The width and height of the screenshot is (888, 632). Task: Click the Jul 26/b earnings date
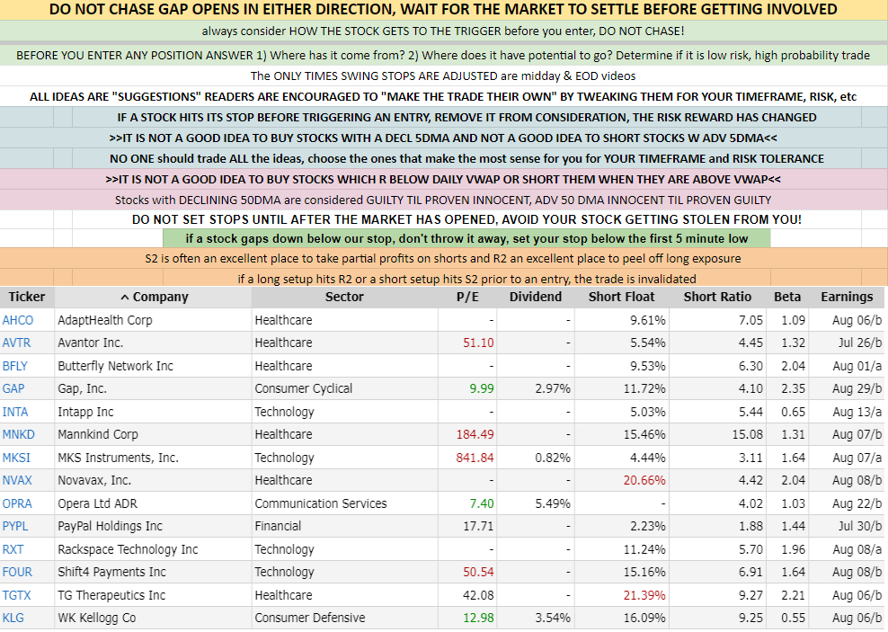860,343
